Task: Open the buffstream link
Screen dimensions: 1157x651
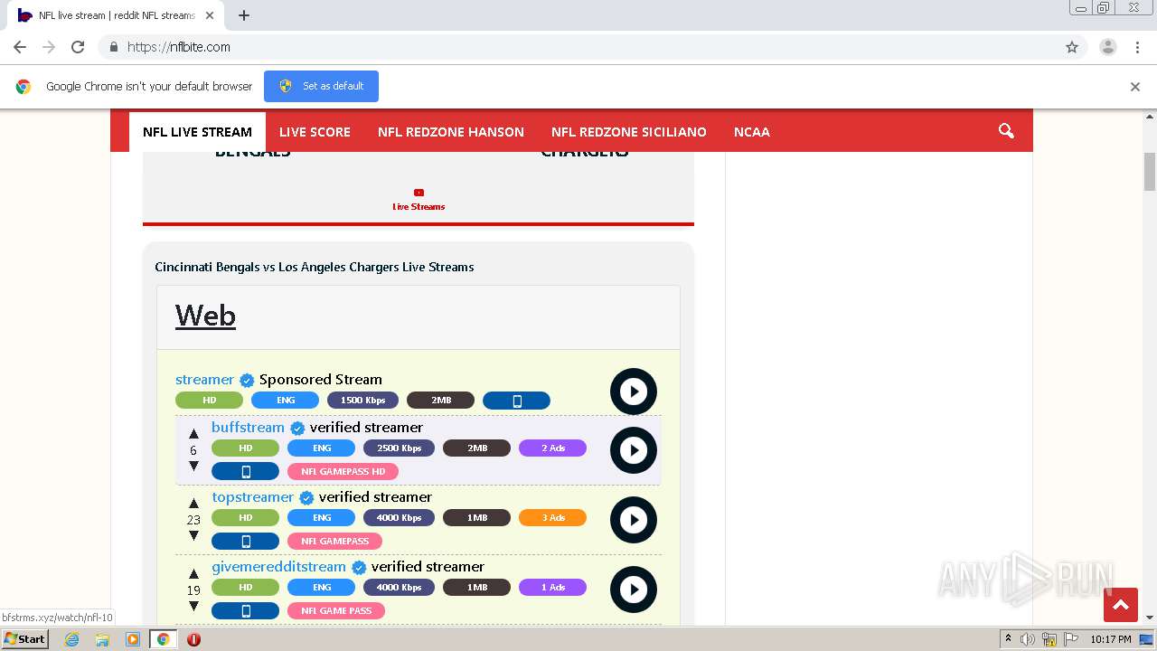Action: (x=248, y=428)
